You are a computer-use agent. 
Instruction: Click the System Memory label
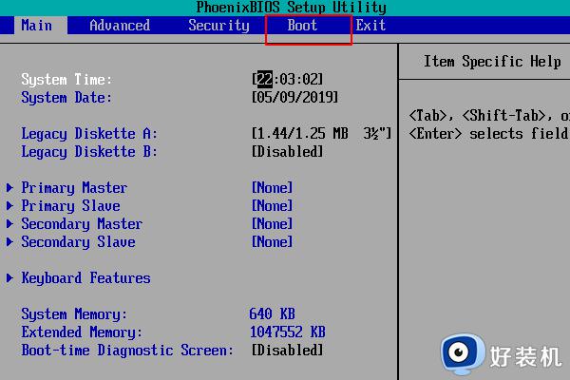tap(74, 314)
